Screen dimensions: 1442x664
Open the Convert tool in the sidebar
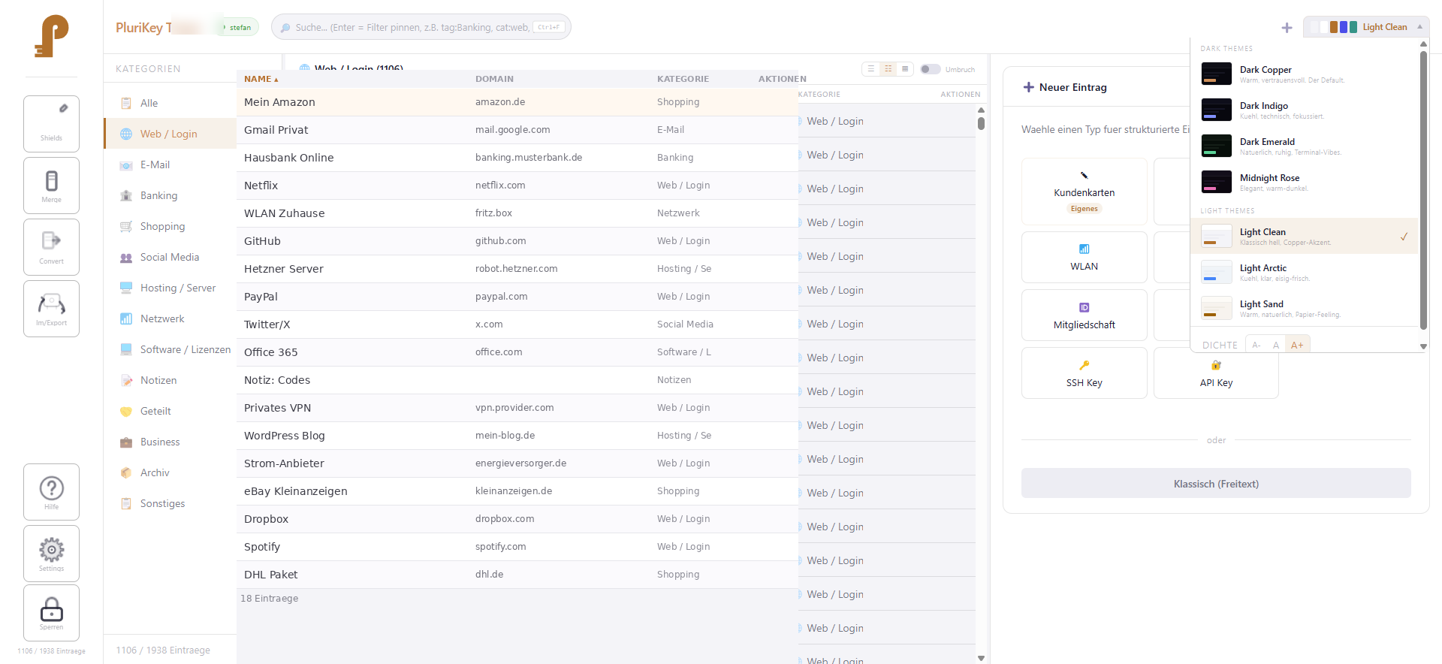[51, 246]
